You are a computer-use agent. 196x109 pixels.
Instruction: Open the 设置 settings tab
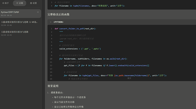(33, 3)
